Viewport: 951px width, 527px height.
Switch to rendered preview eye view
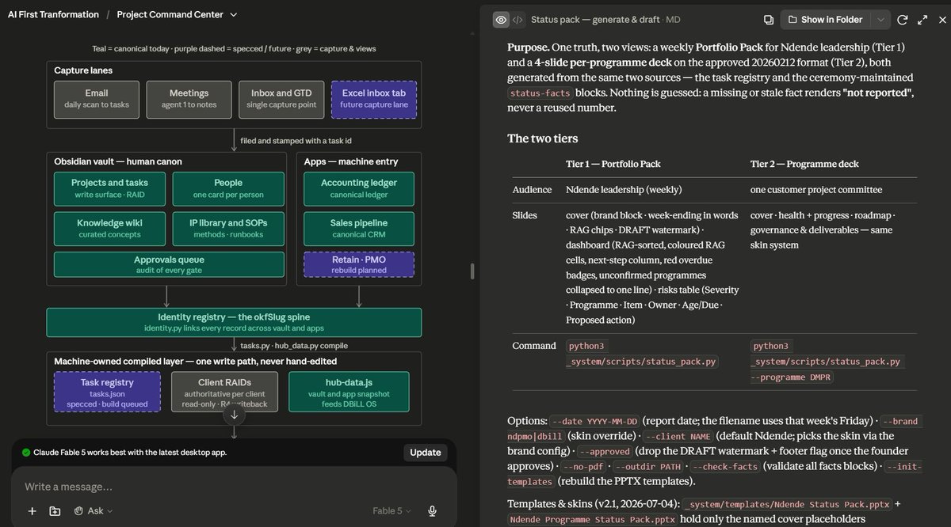pyautogui.click(x=501, y=20)
